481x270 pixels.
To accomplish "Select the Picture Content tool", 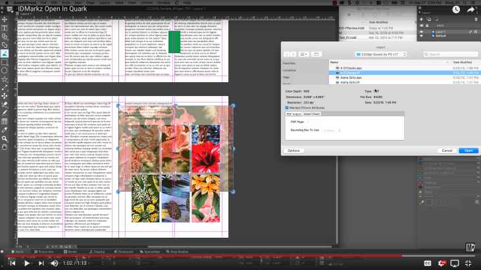I will (5, 53).
